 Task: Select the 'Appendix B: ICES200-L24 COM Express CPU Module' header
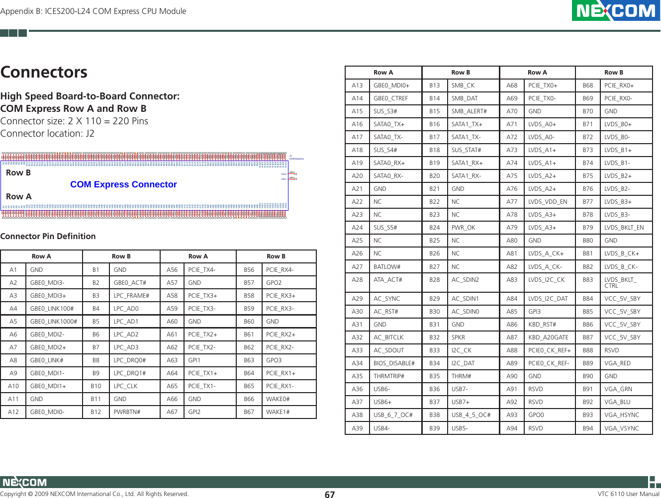click(93, 11)
